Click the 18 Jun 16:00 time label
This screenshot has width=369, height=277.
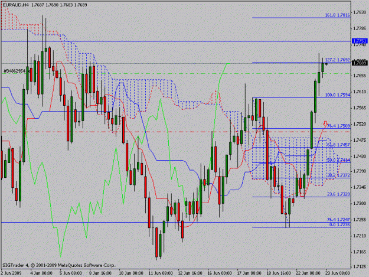click(279, 273)
